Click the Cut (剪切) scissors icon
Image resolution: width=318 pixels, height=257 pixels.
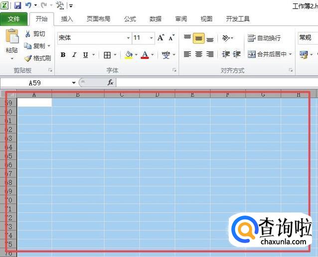(28, 34)
